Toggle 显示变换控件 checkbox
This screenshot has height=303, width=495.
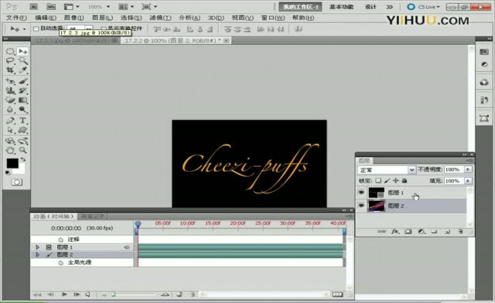click(103, 29)
